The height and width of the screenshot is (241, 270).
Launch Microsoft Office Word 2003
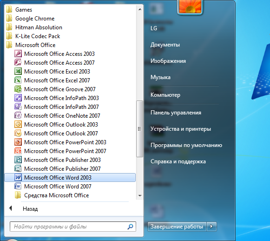pyautogui.click(x=70, y=178)
